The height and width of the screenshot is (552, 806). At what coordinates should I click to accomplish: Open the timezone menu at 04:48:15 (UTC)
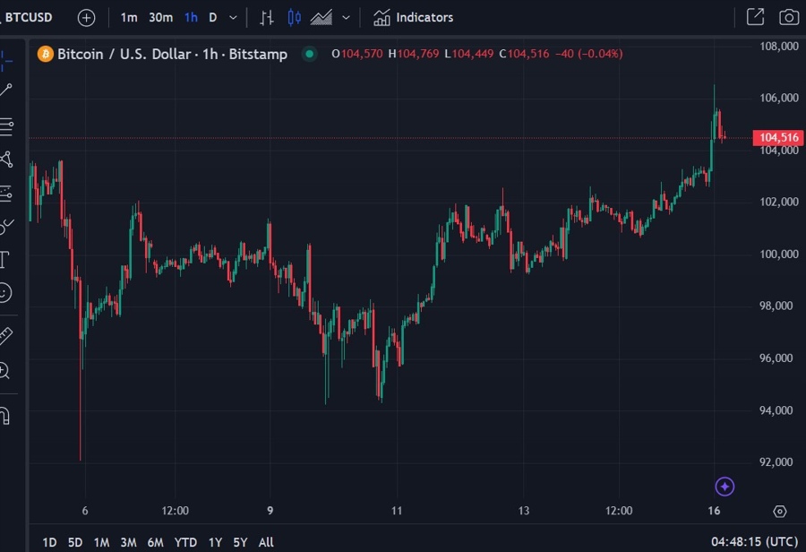click(754, 542)
